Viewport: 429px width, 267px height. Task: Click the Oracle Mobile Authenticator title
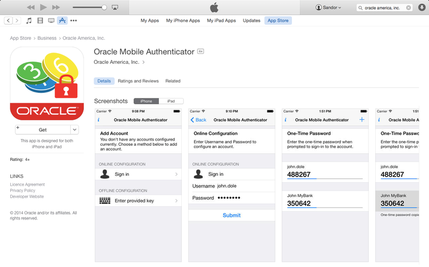(x=144, y=52)
